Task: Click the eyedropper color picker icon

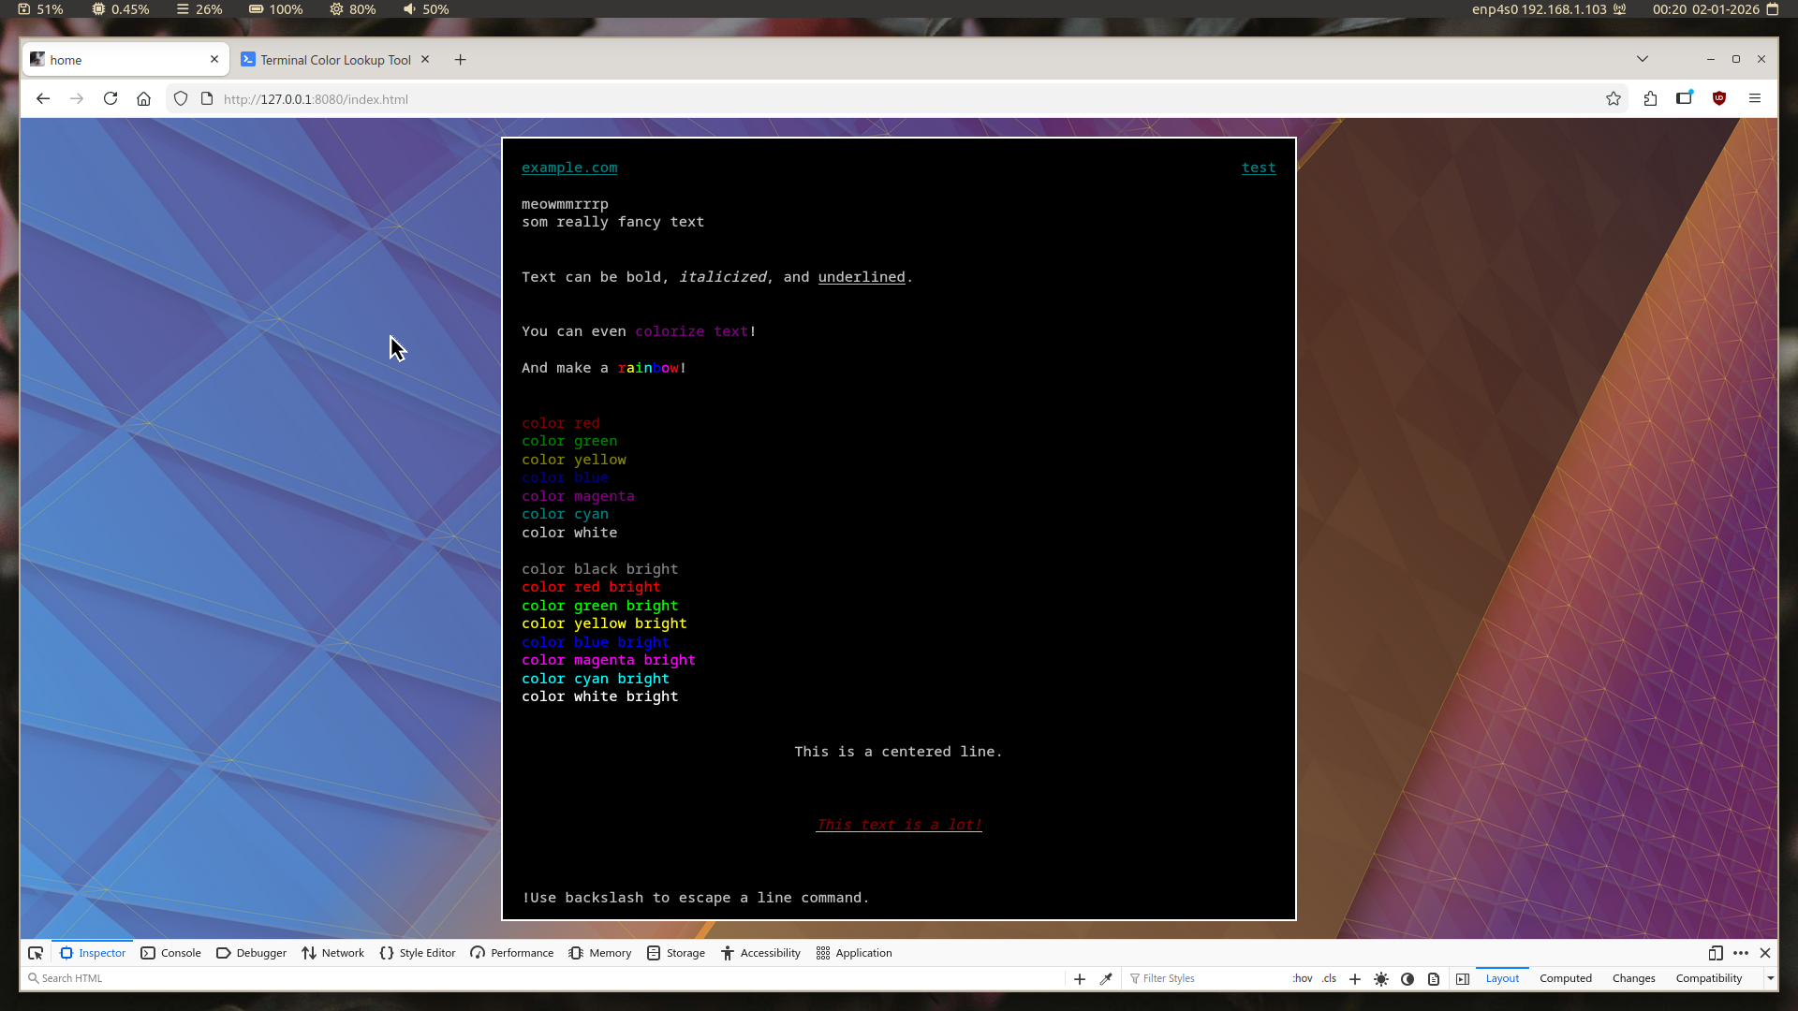Action: pyautogui.click(x=1106, y=979)
